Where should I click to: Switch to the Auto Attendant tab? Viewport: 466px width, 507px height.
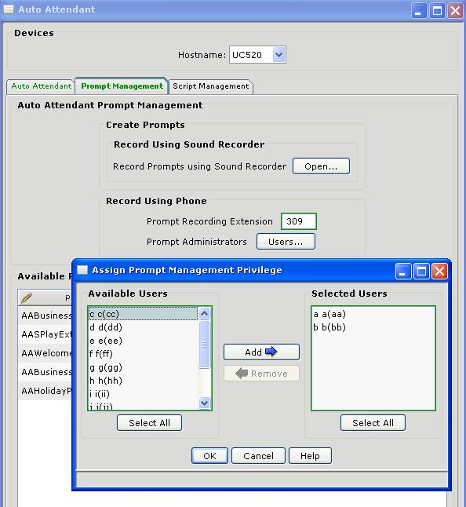[41, 86]
